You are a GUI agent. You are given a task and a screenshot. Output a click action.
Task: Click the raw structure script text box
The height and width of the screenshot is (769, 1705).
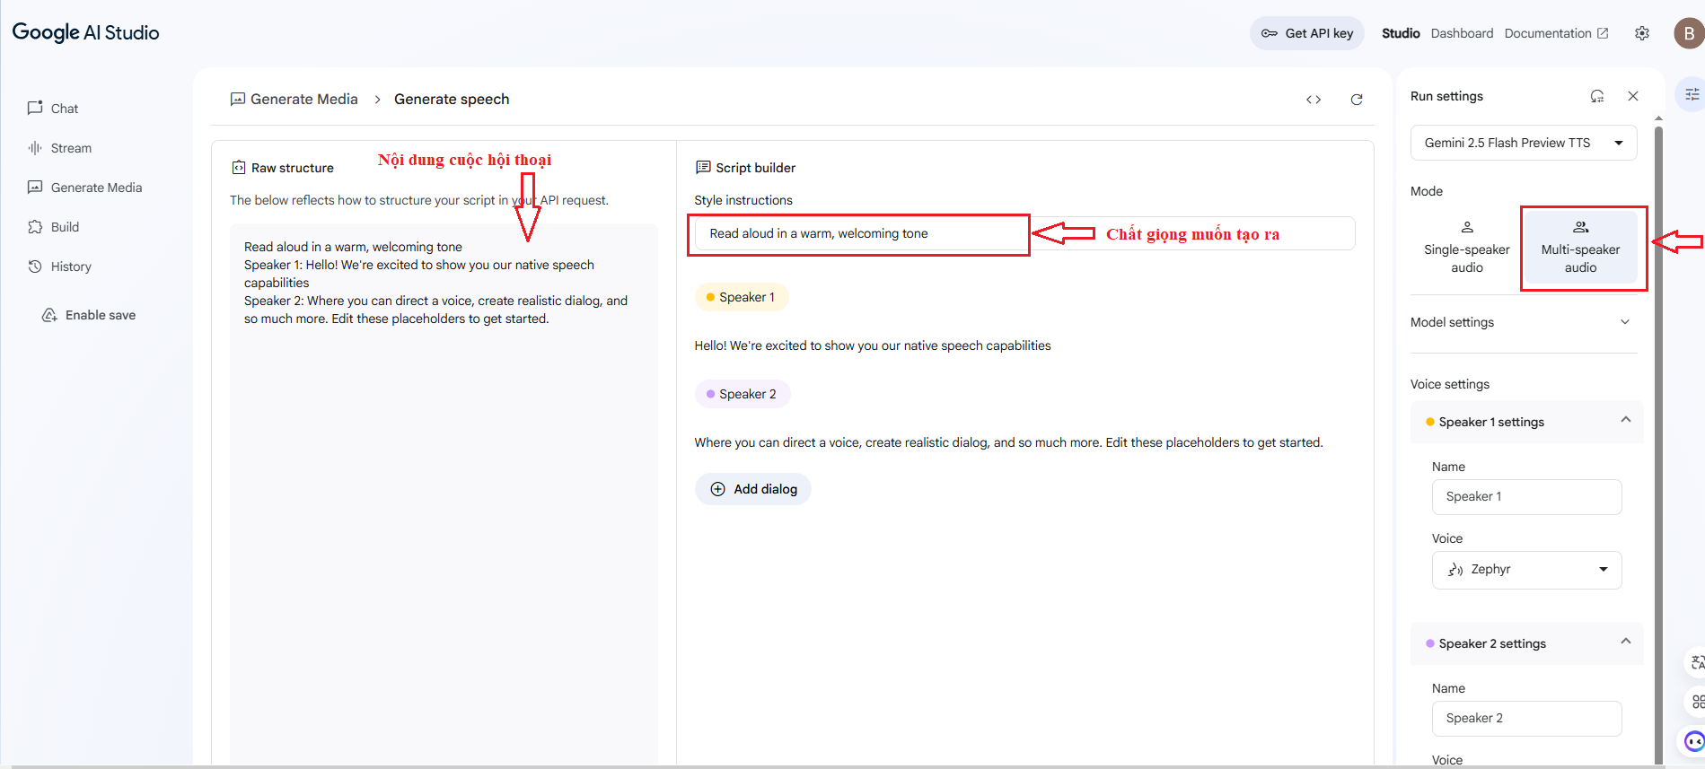tap(444, 492)
